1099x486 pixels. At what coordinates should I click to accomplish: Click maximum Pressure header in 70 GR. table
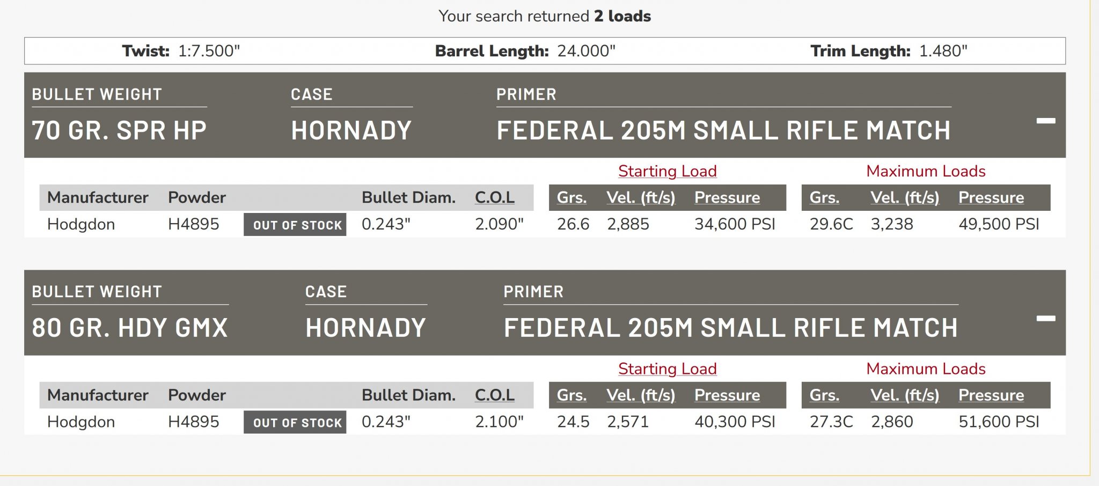pos(991,197)
